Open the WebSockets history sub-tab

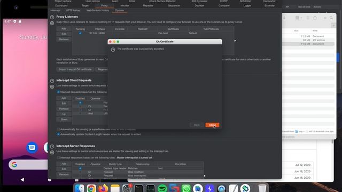click(x=97, y=11)
